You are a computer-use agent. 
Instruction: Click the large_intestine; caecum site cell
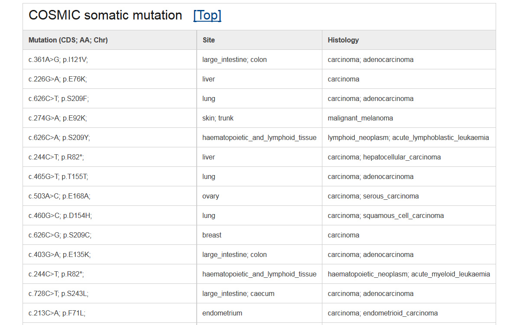pyautogui.click(x=238, y=293)
